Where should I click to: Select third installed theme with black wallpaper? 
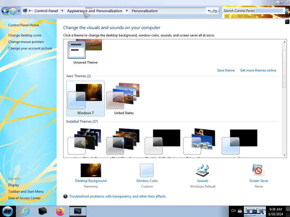[x=162, y=142]
